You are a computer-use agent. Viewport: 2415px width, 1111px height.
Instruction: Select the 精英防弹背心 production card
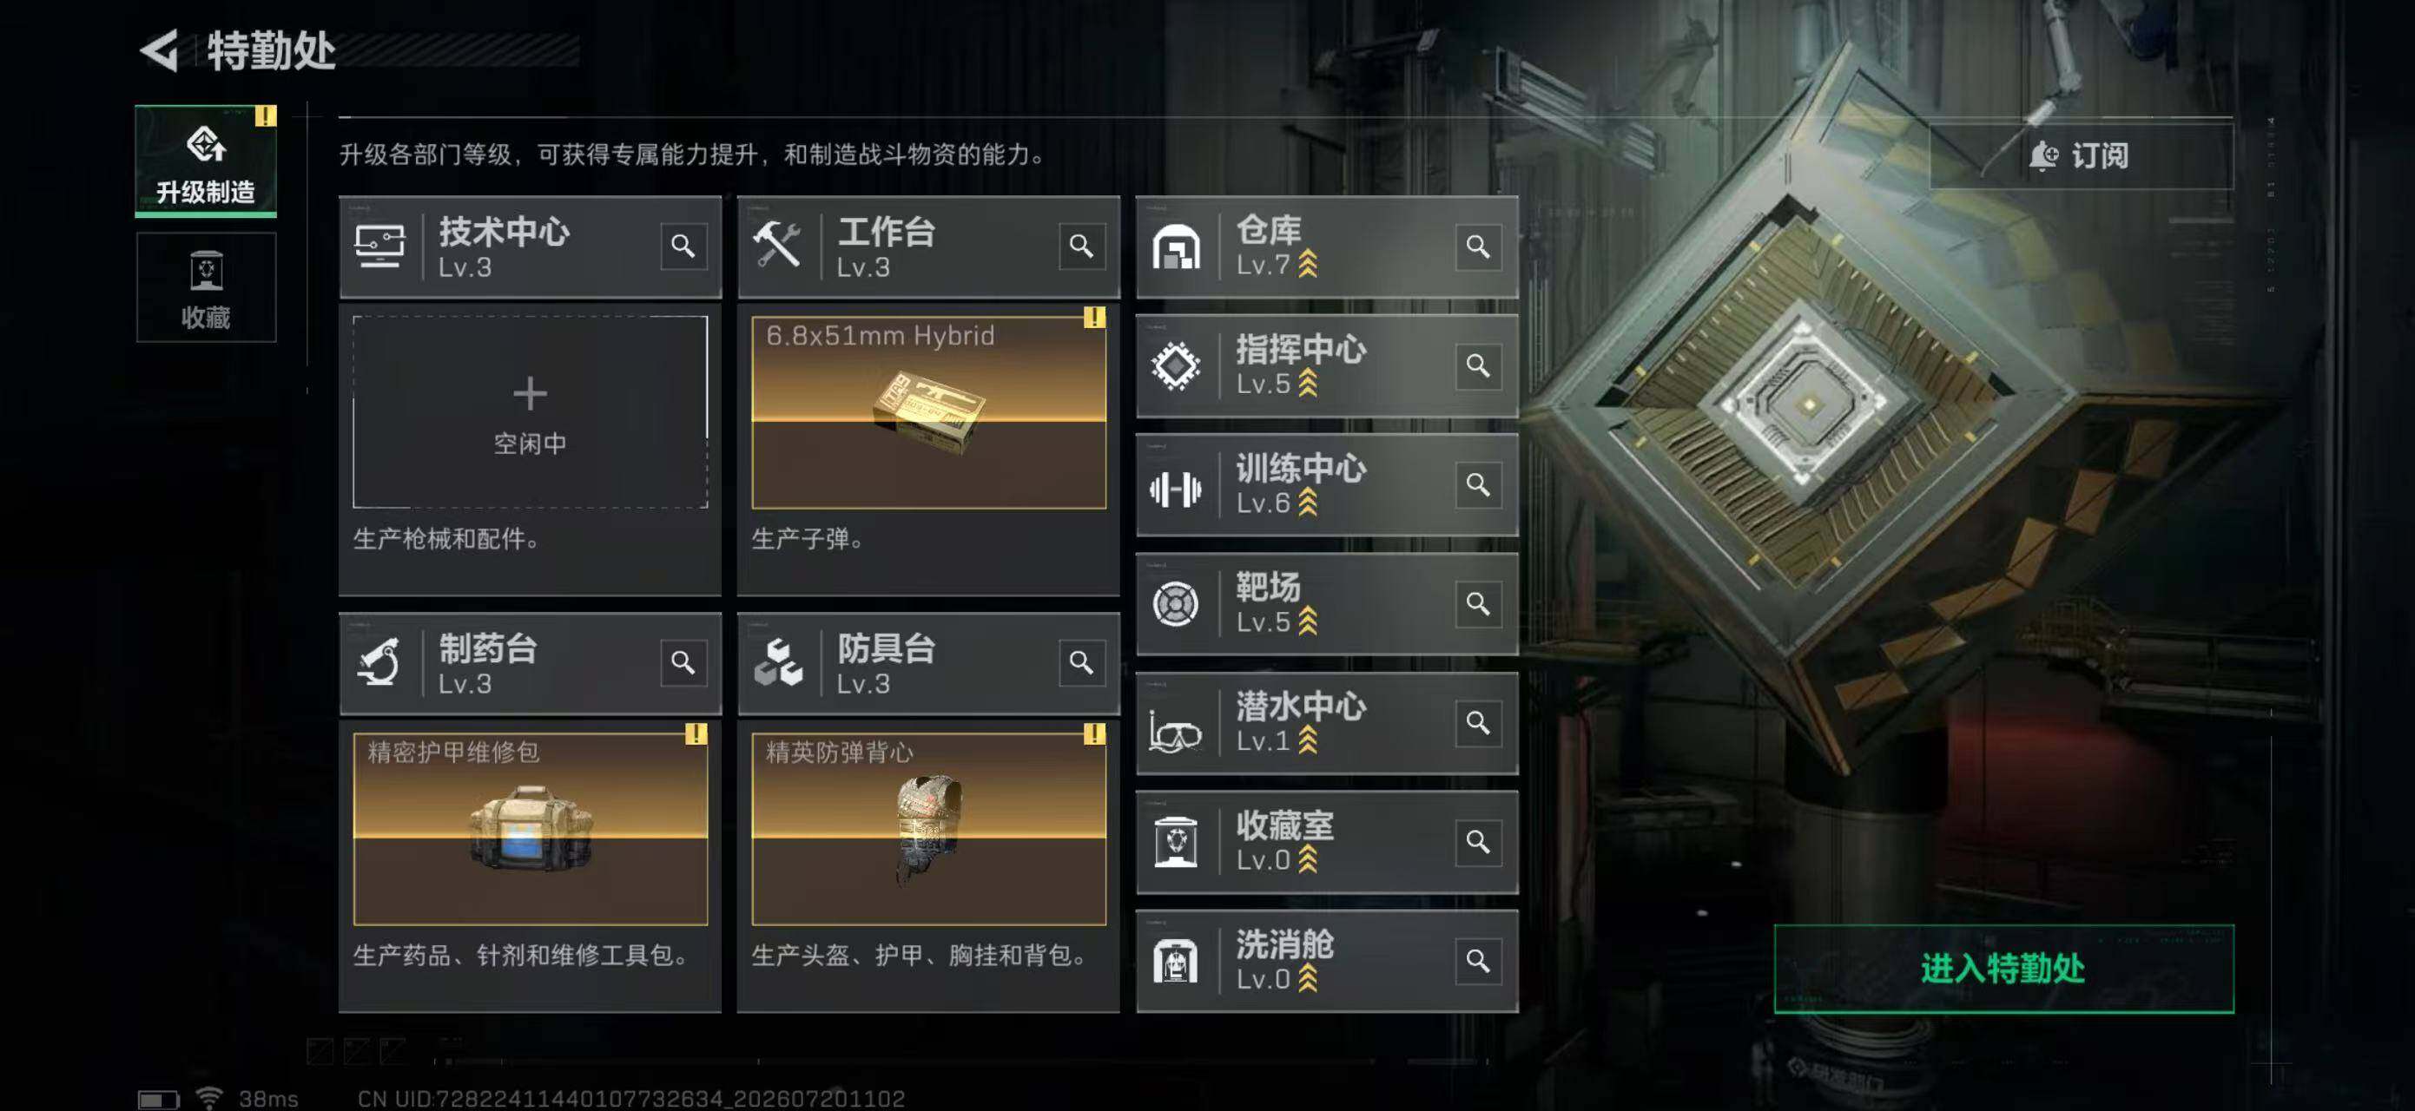tap(928, 828)
